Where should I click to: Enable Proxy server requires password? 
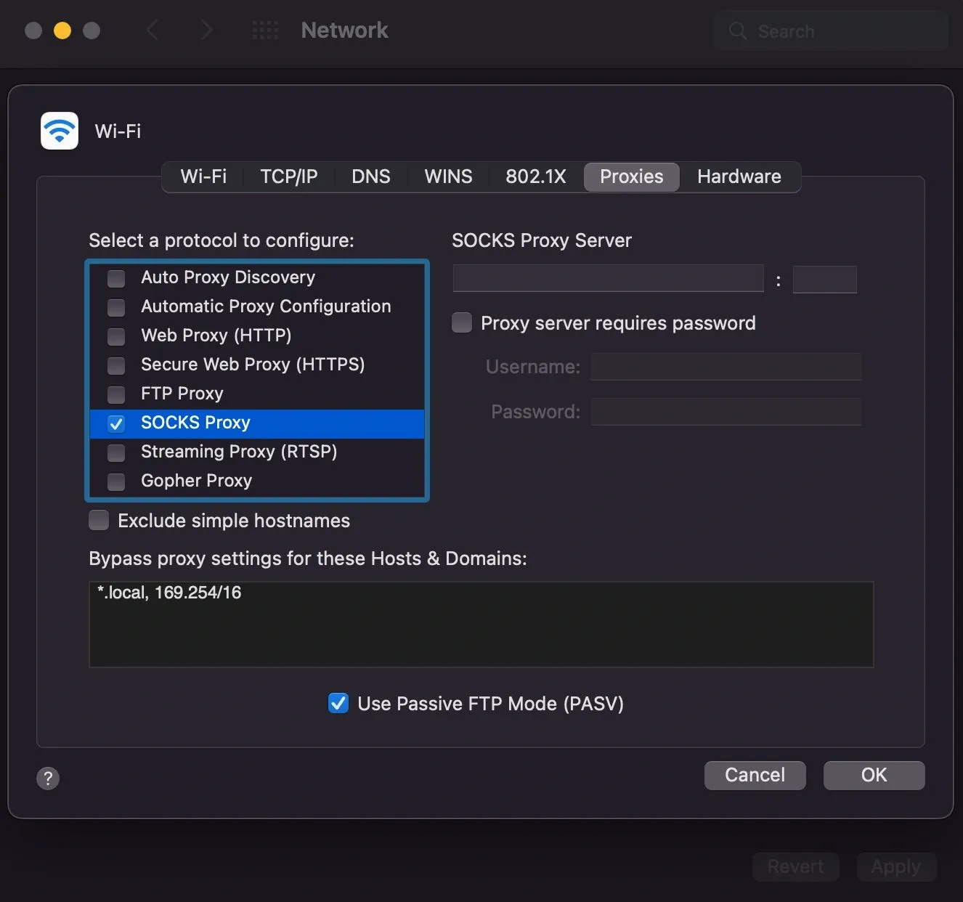[x=462, y=322]
